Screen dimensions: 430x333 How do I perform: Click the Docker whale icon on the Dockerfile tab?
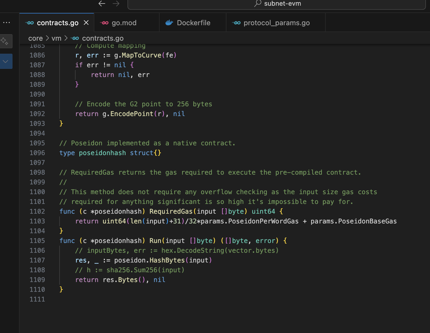coord(169,23)
